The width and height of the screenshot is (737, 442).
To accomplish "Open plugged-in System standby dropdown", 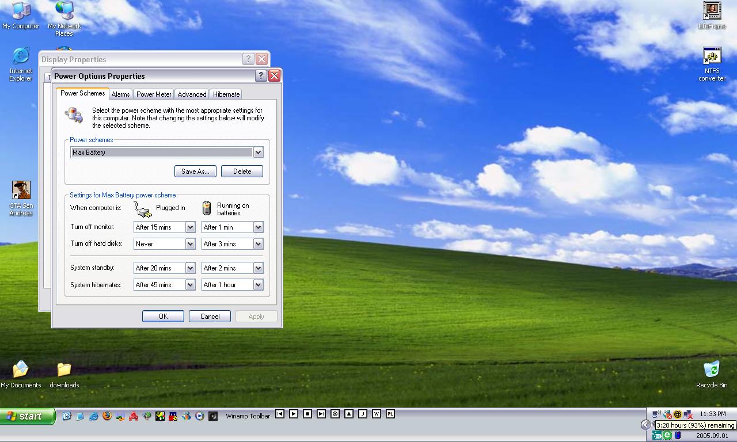I will (x=190, y=268).
